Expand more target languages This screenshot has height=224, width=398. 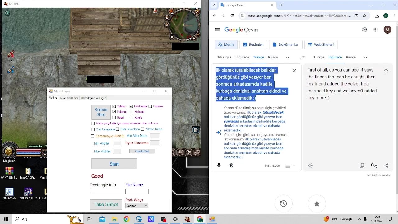click(366, 57)
